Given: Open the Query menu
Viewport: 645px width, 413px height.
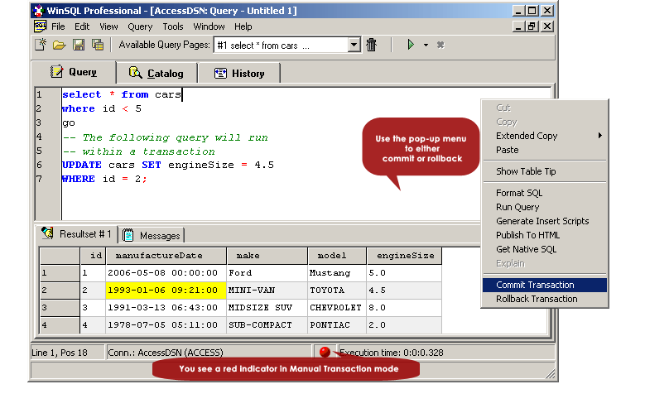Looking at the screenshot, I should tap(140, 26).
